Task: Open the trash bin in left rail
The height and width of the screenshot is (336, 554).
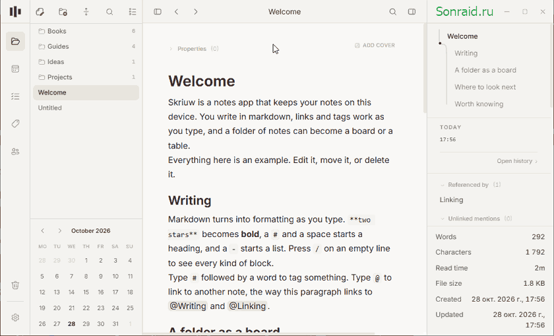Action: click(15, 285)
